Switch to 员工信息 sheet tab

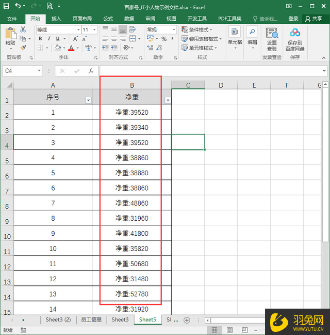tap(91, 319)
